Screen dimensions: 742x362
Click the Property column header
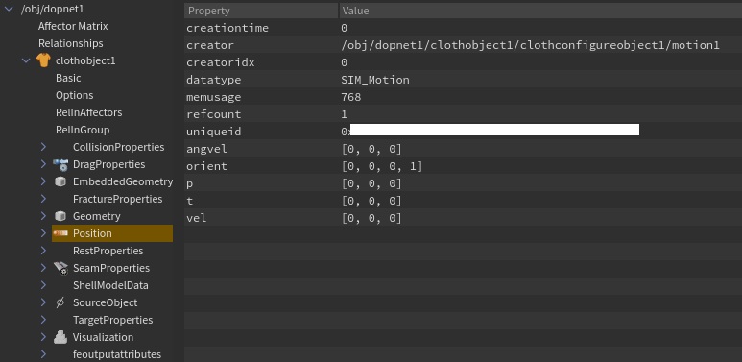(261, 11)
